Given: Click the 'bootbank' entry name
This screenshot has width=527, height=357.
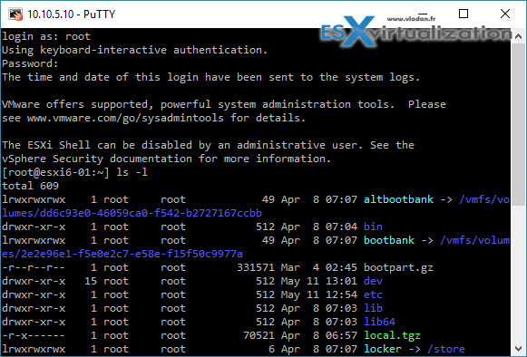Looking at the screenshot, I should tap(389, 240).
